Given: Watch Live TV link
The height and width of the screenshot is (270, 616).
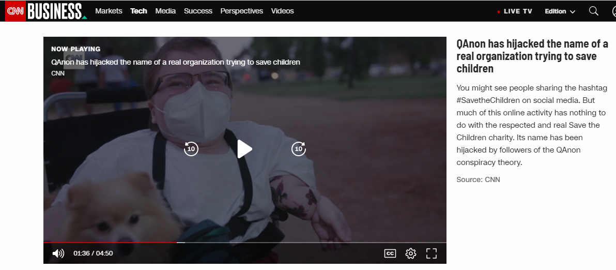Looking at the screenshot, I should coord(515,11).
